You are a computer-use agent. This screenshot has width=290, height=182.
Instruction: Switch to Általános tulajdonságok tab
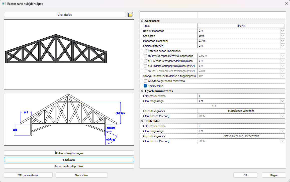(x=69, y=153)
